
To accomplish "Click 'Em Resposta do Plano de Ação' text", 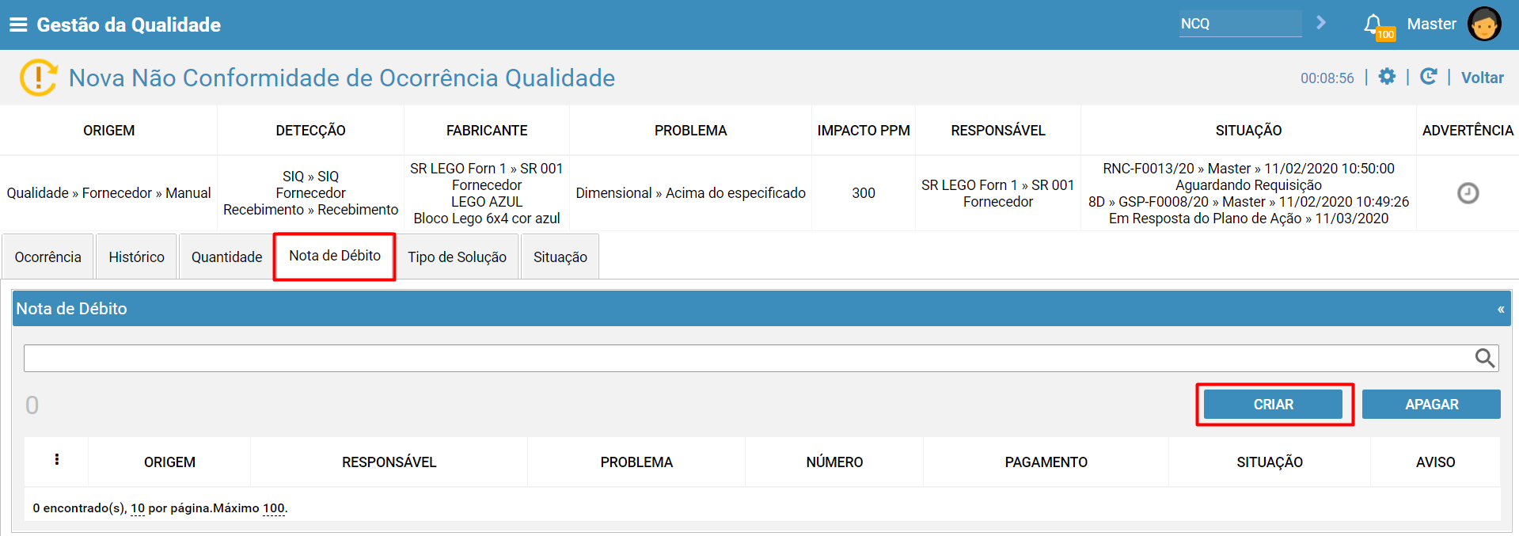I will (1205, 219).
